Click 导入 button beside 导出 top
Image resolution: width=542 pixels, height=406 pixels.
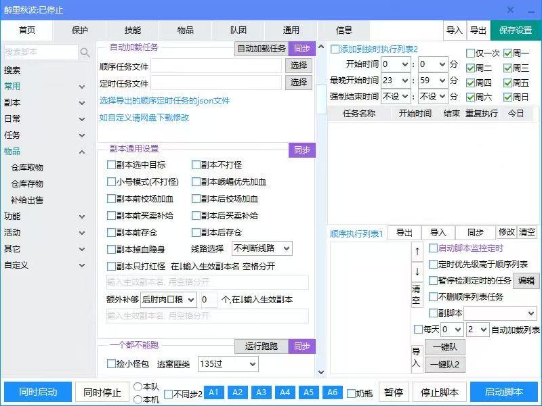coord(455,30)
